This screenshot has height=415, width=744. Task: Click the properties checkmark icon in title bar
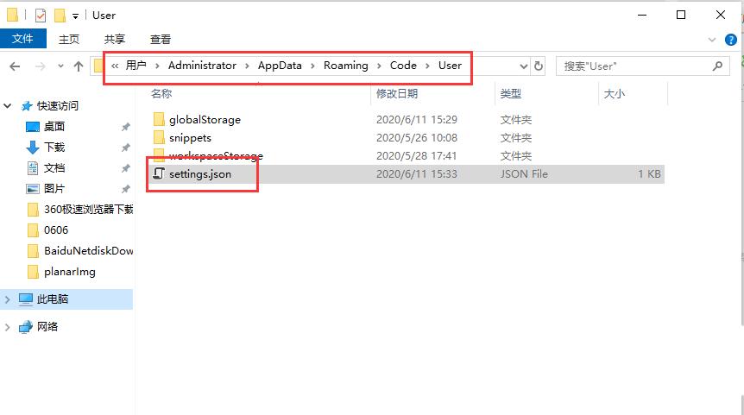41,16
